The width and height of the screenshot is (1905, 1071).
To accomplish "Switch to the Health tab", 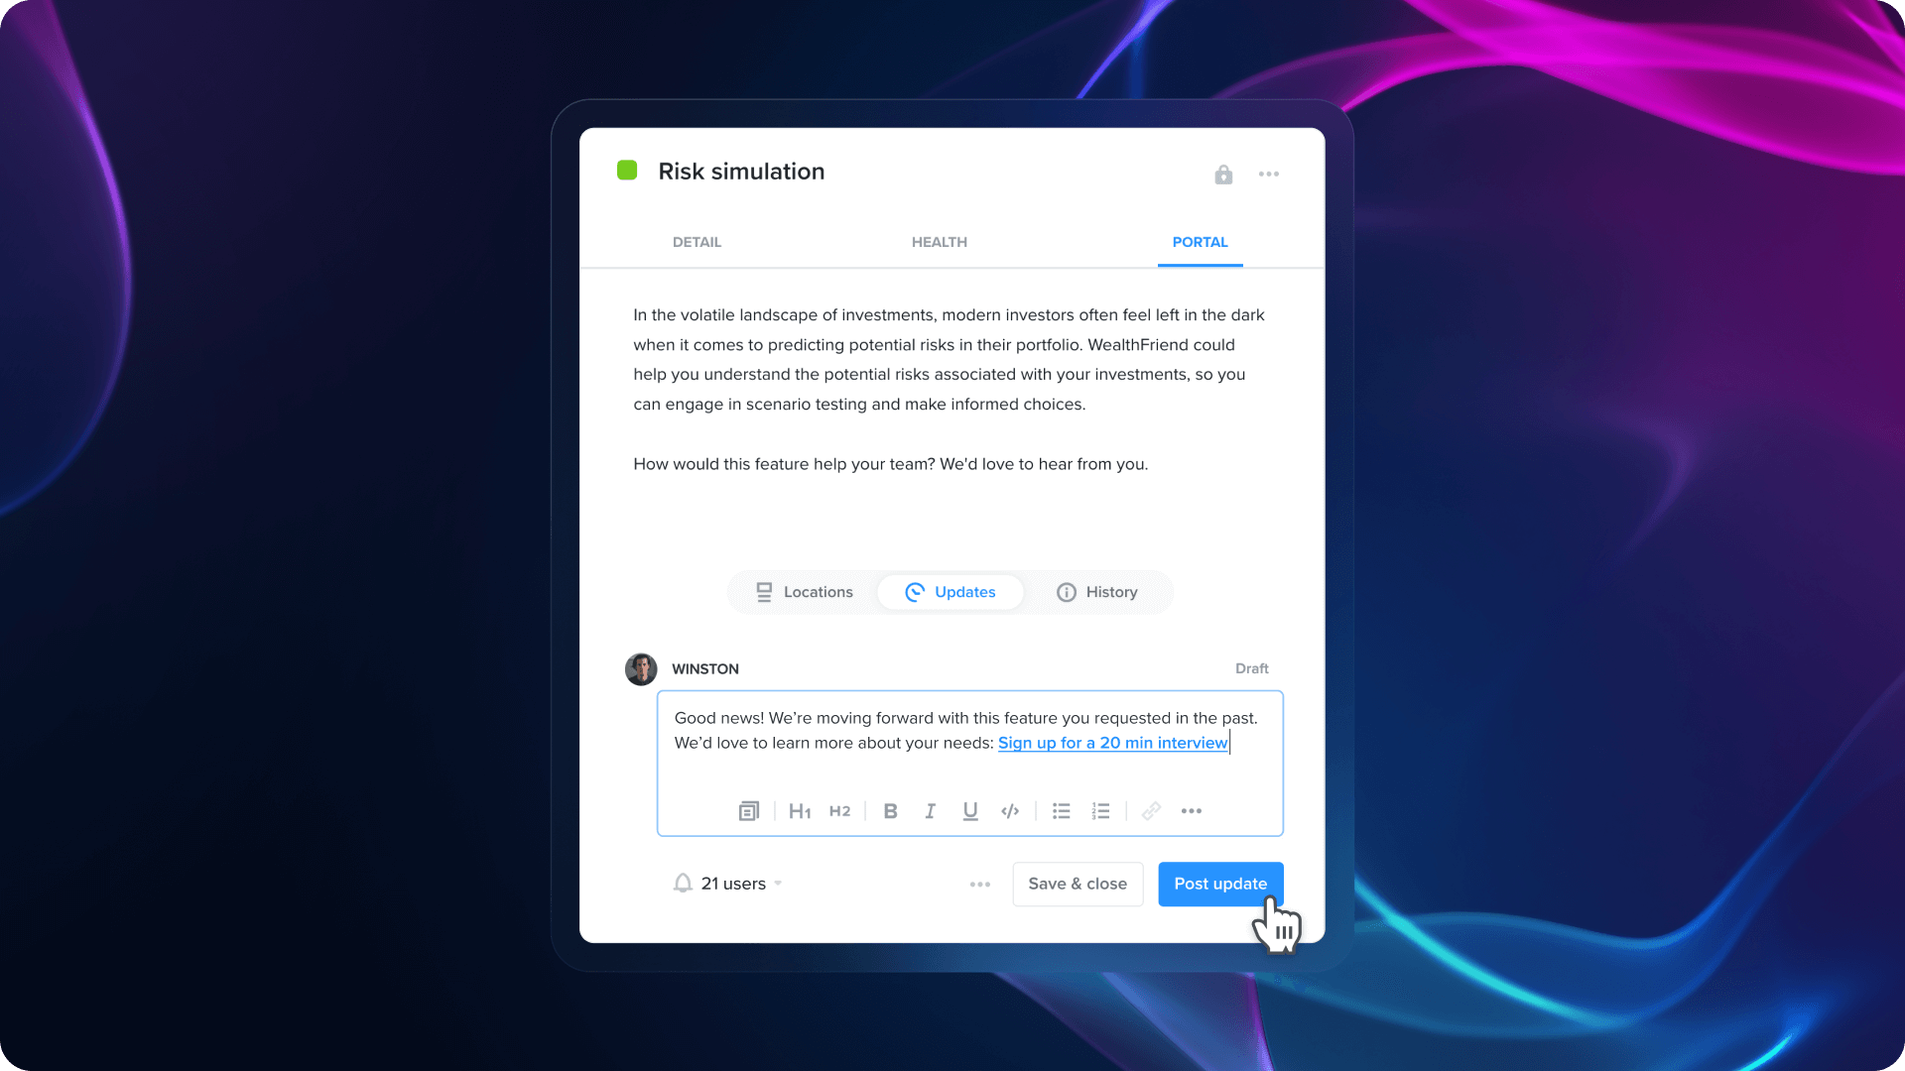I will coord(940,242).
